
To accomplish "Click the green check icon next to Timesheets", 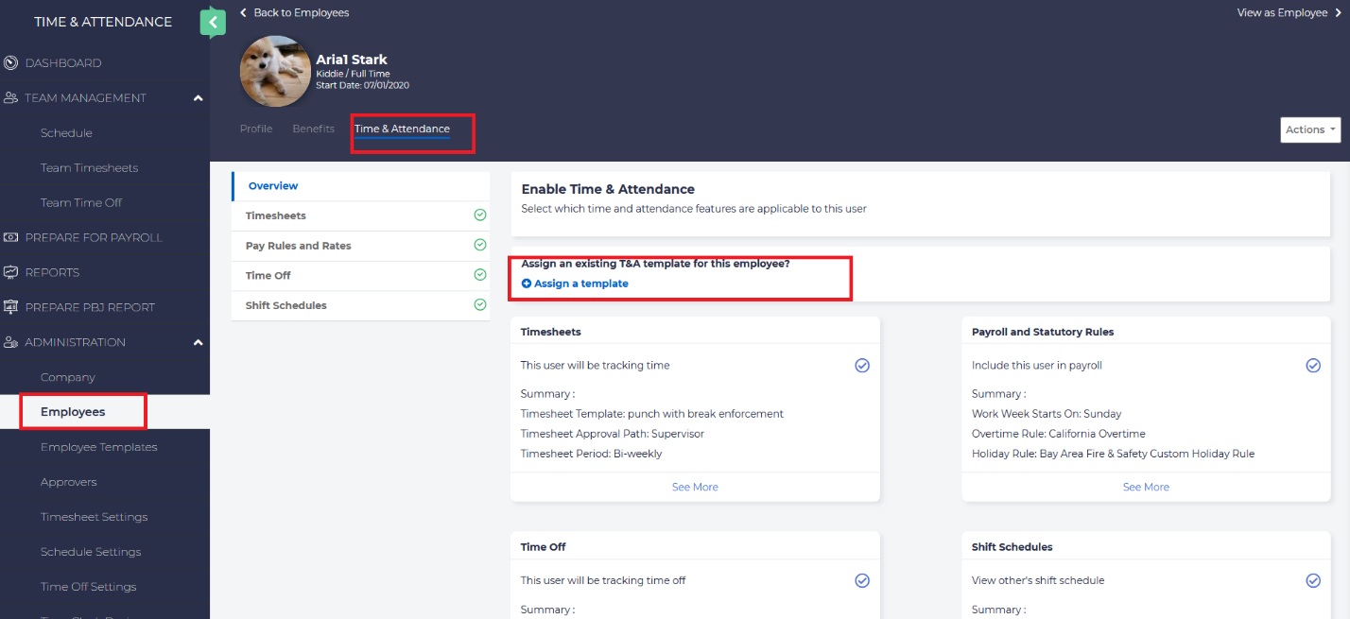I will pyautogui.click(x=479, y=215).
